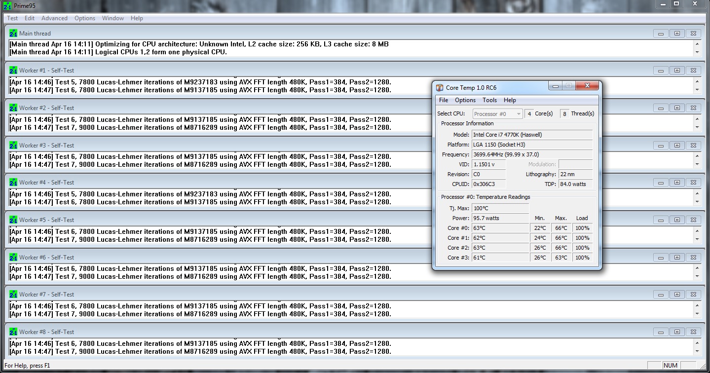Screen dimensions: 710x373
Task: Close the Worker #8 child window
Action: point(693,332)
